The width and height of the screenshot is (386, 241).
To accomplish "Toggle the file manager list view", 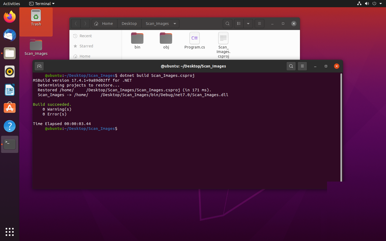I will (x=239, y=24).
